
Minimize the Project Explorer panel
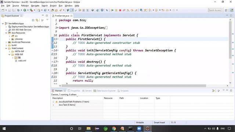[43, 15]
